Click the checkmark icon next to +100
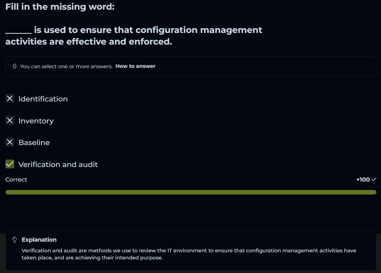381x273 pixels. [x=374, y=179]
